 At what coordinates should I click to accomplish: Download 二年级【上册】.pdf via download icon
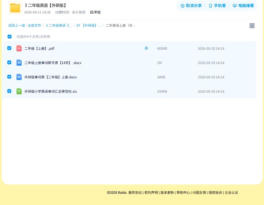click(146, 48)
